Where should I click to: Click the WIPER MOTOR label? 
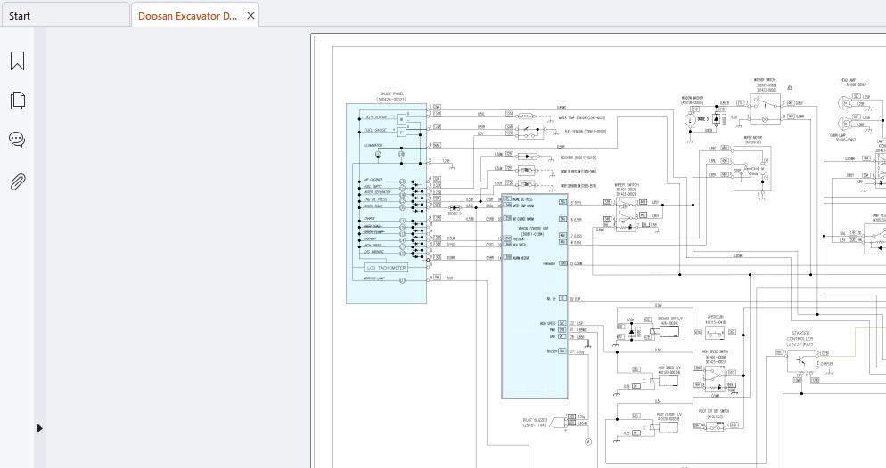752,138
